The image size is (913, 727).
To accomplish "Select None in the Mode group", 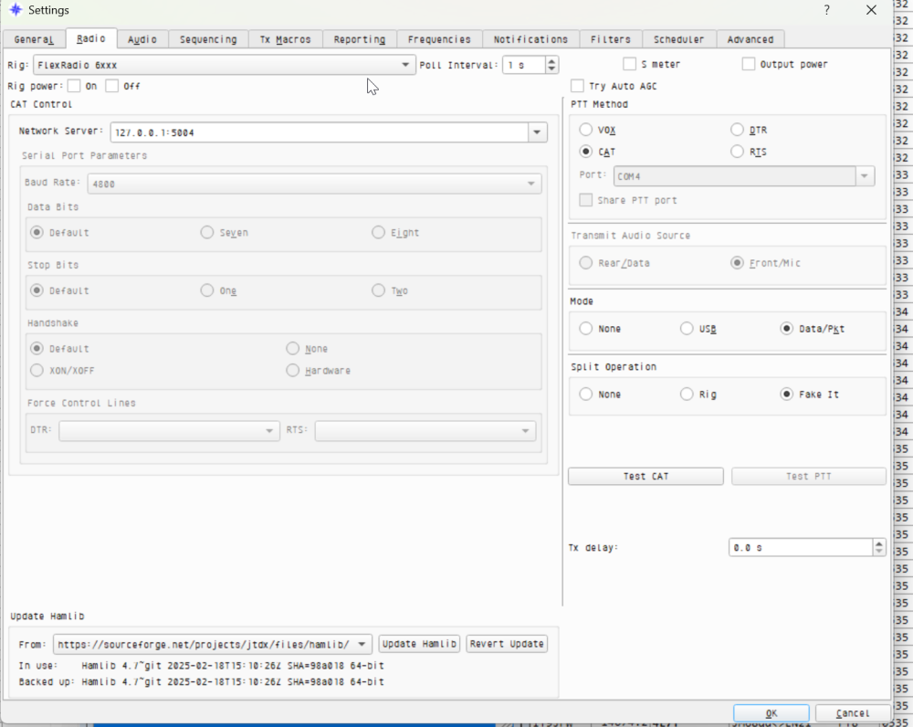I will point(586,329).
